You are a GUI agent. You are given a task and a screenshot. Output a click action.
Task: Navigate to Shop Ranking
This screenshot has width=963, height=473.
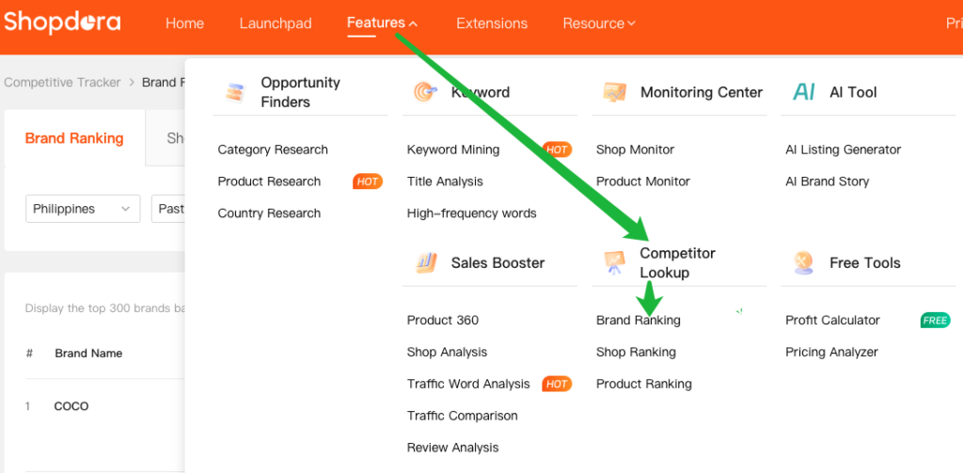(x=636, y=353)
